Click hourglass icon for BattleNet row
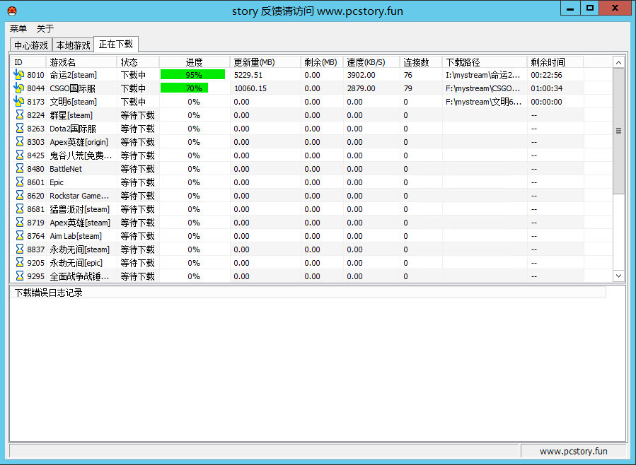Screen dimensions: 636x465 [20, 168]
